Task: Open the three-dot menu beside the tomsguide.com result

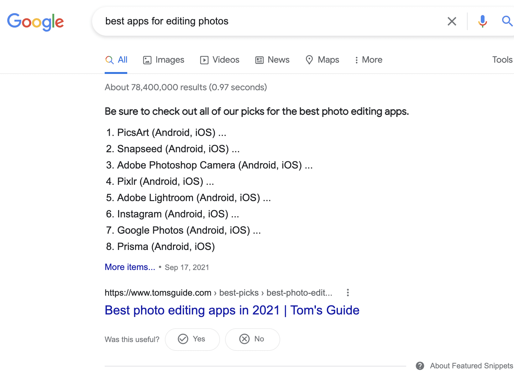Action: click(348, 293)
